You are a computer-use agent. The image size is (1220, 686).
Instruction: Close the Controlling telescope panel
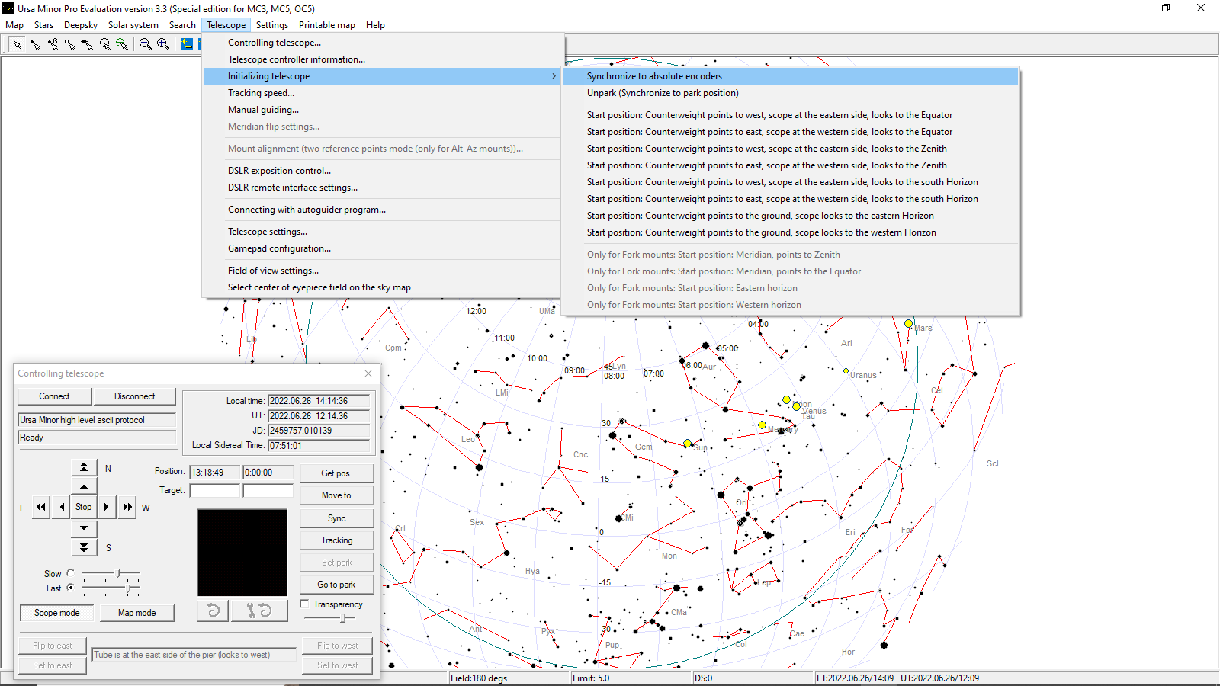coord(368,373)
